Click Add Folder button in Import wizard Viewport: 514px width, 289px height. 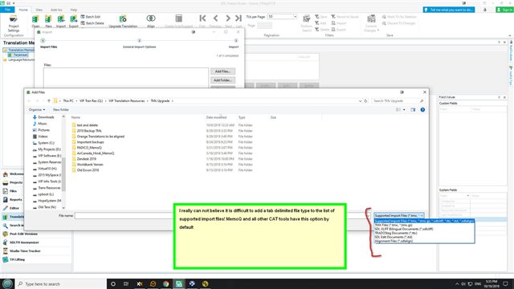click(222, 80)
